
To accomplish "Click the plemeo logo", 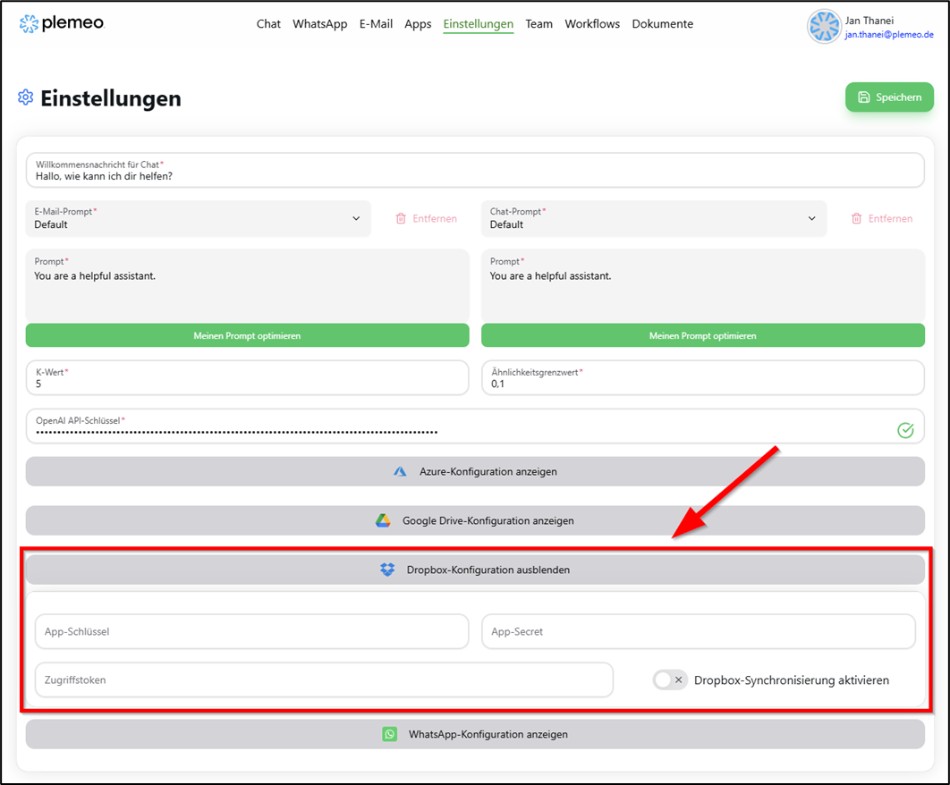I will [x=61, y=24].
